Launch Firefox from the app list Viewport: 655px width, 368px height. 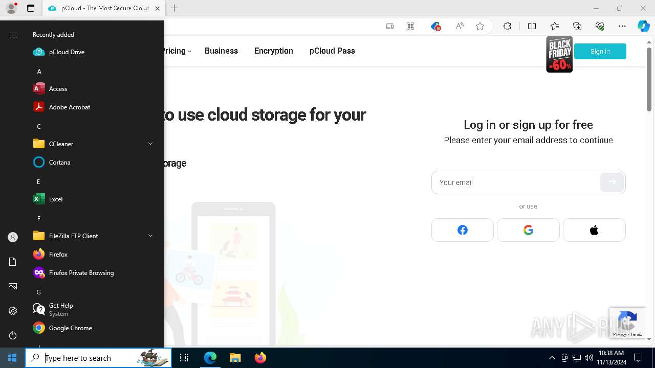click(92, 254)
